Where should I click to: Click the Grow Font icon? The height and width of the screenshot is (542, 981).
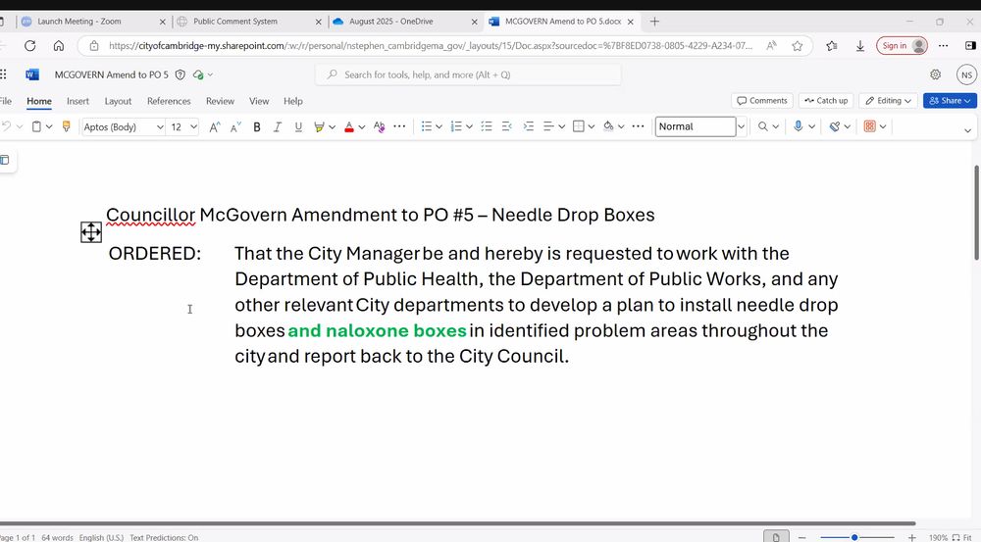(x=215, y=126)
